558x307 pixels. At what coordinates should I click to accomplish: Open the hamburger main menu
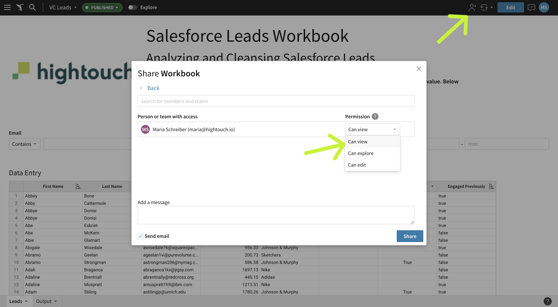pos(7,7)
